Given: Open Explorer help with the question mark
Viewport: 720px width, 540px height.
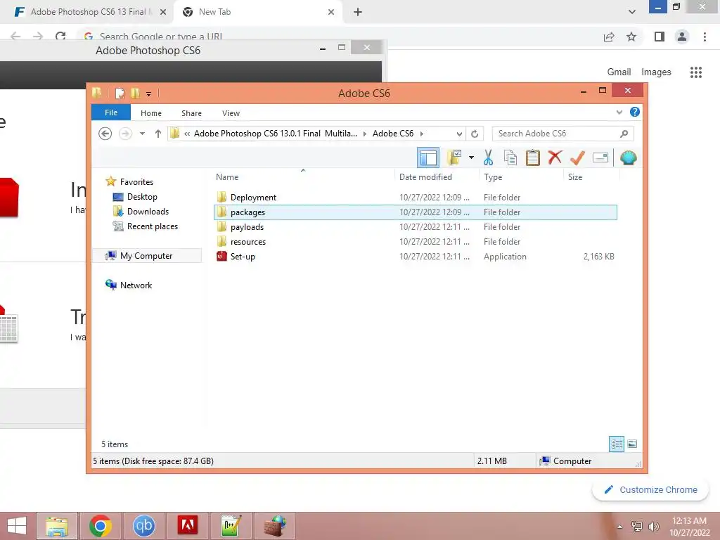Looking at the screenshot, I should pyautogui.click(x=635, y=112).
